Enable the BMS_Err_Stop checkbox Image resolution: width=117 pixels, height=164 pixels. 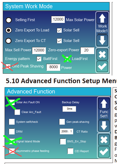pyautogui.click(x=63, y=141)
